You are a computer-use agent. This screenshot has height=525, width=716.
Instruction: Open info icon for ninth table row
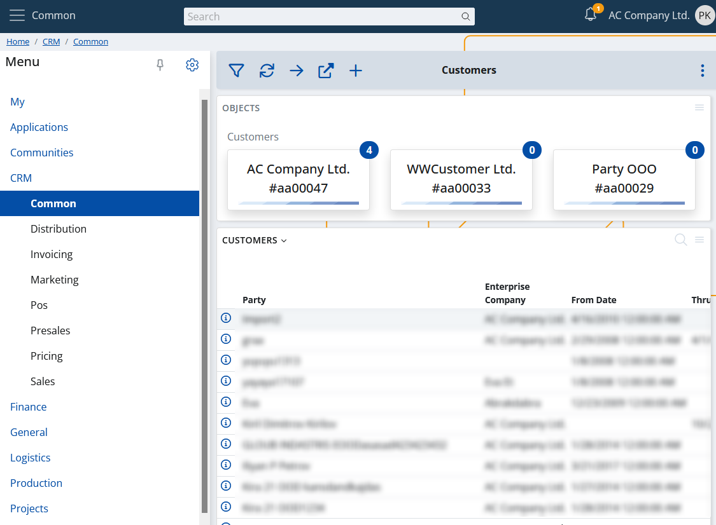tap(226, 486)
